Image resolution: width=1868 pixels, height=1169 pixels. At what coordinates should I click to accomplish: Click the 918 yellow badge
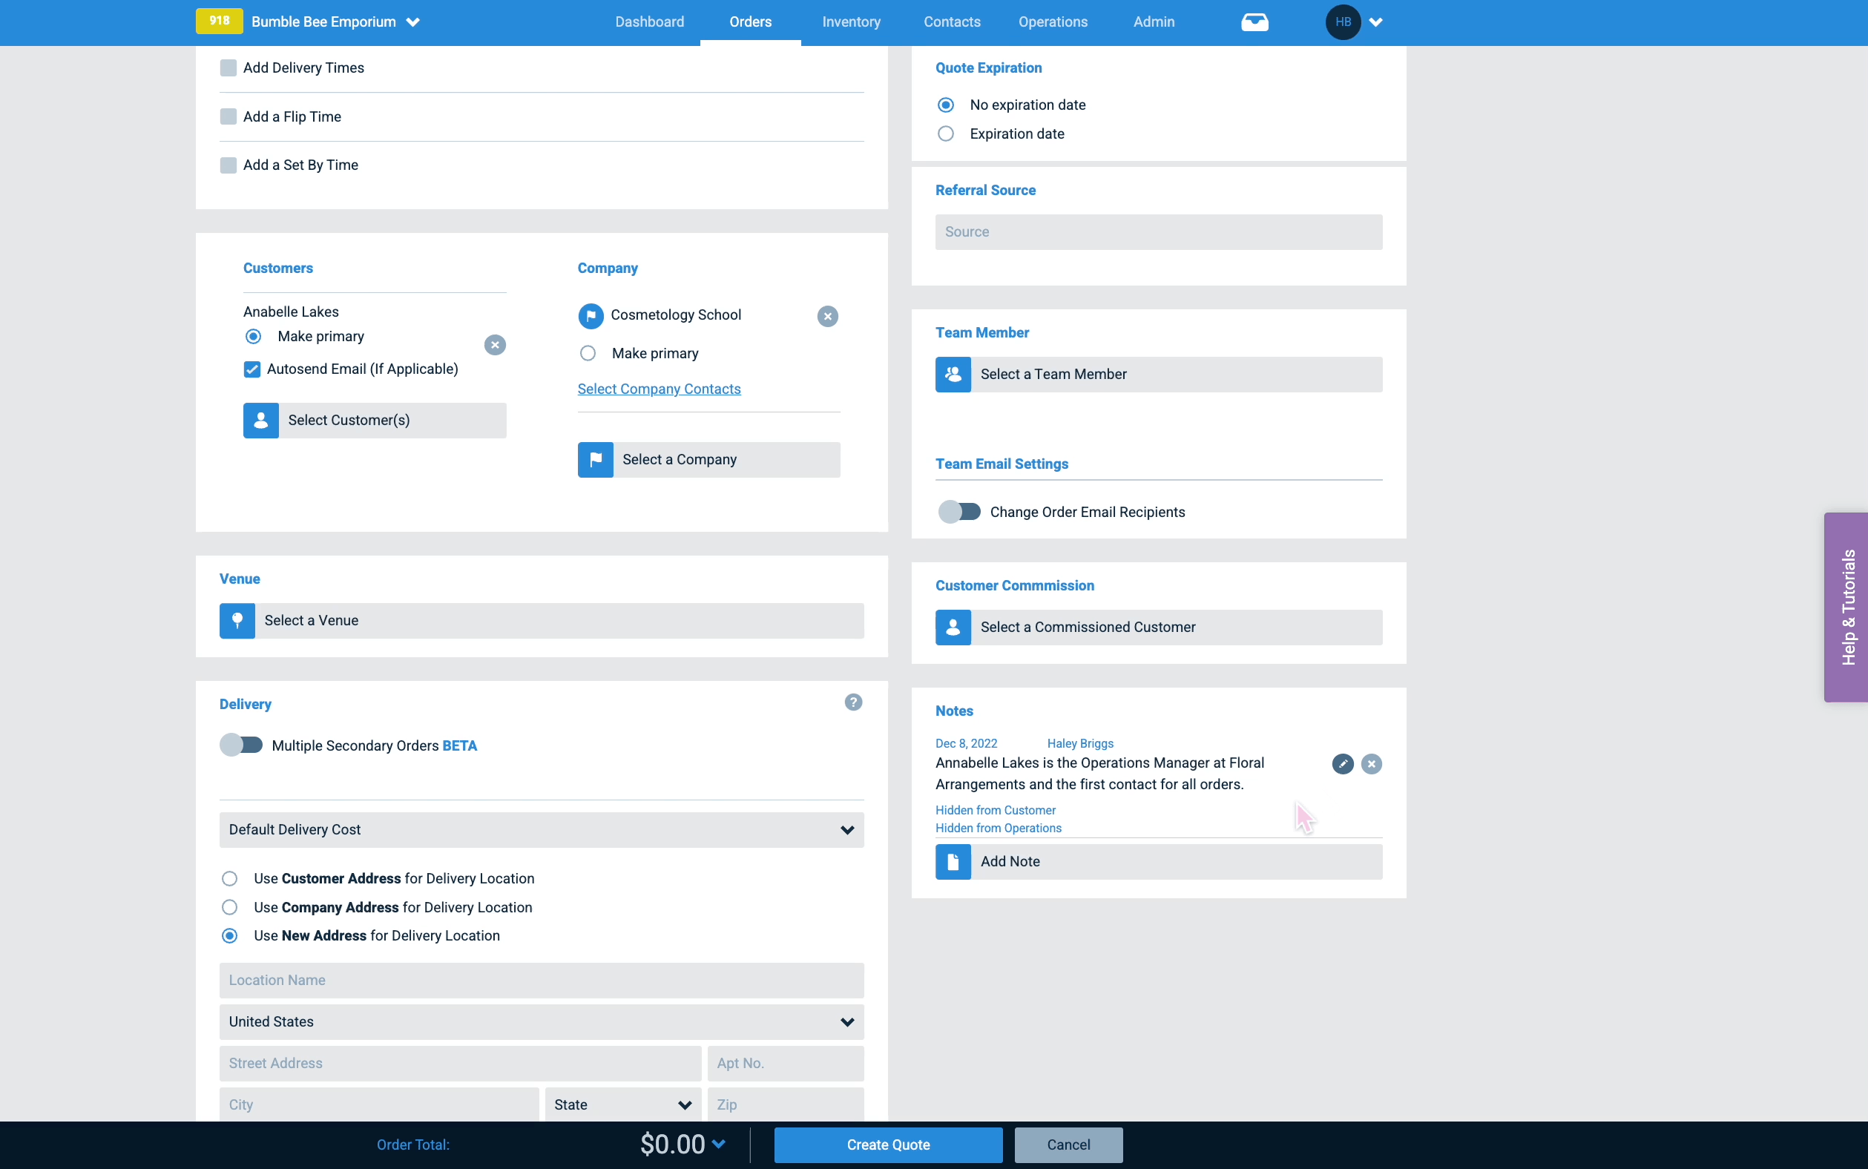click(220, 22)
